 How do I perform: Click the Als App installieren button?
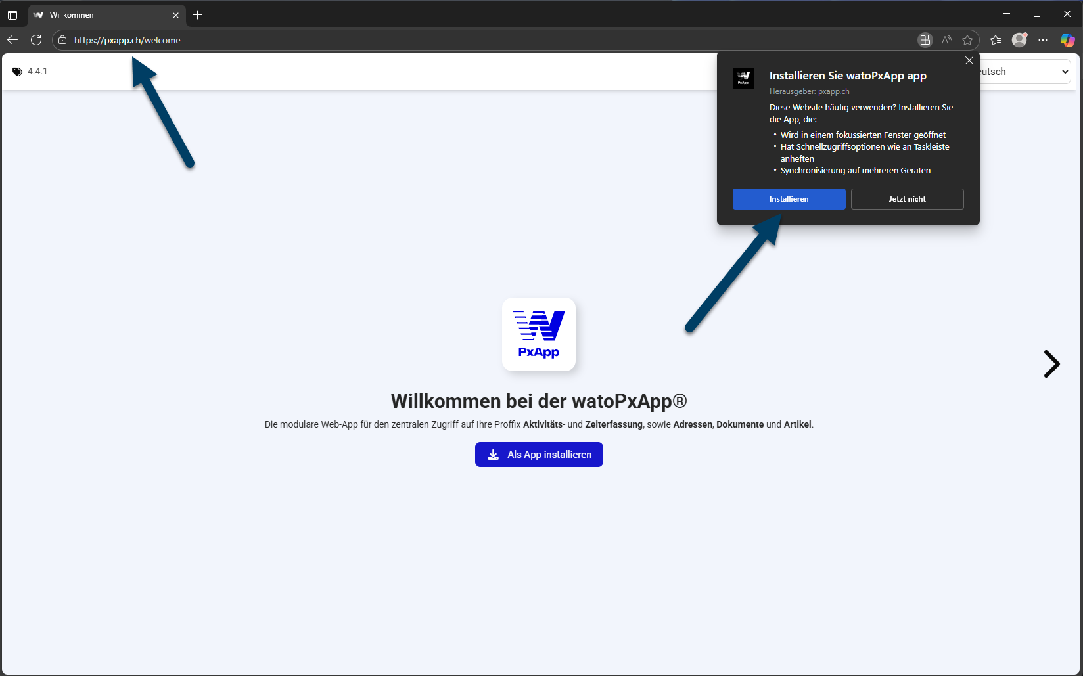point(538,454)
